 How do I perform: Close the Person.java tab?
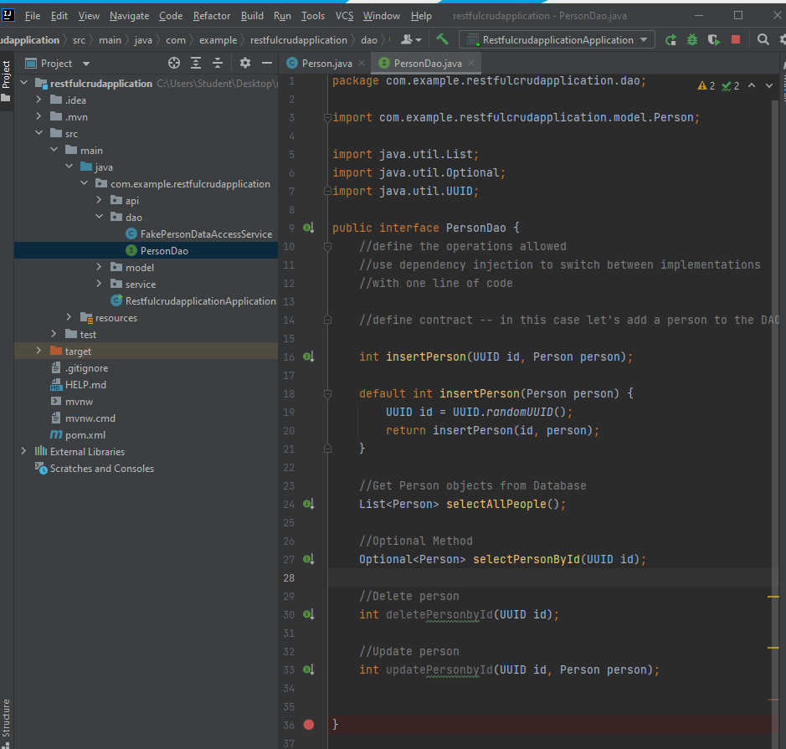tap(362, 63)
